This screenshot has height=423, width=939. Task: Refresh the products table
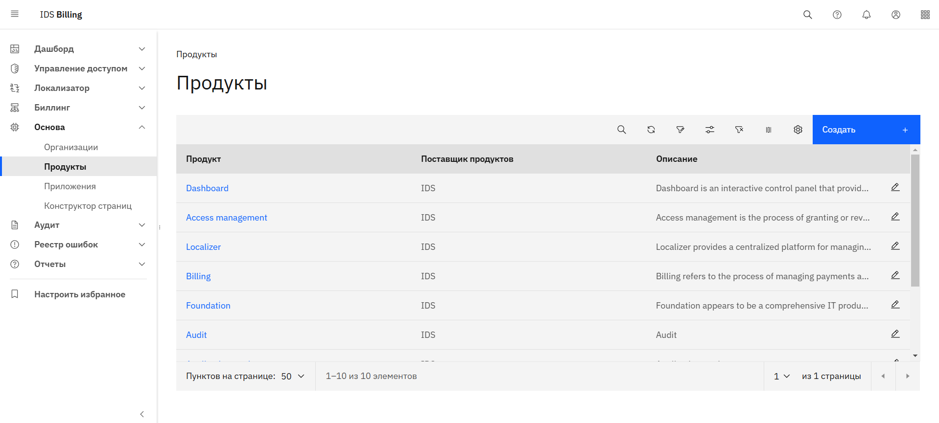(x=651, y=130)
